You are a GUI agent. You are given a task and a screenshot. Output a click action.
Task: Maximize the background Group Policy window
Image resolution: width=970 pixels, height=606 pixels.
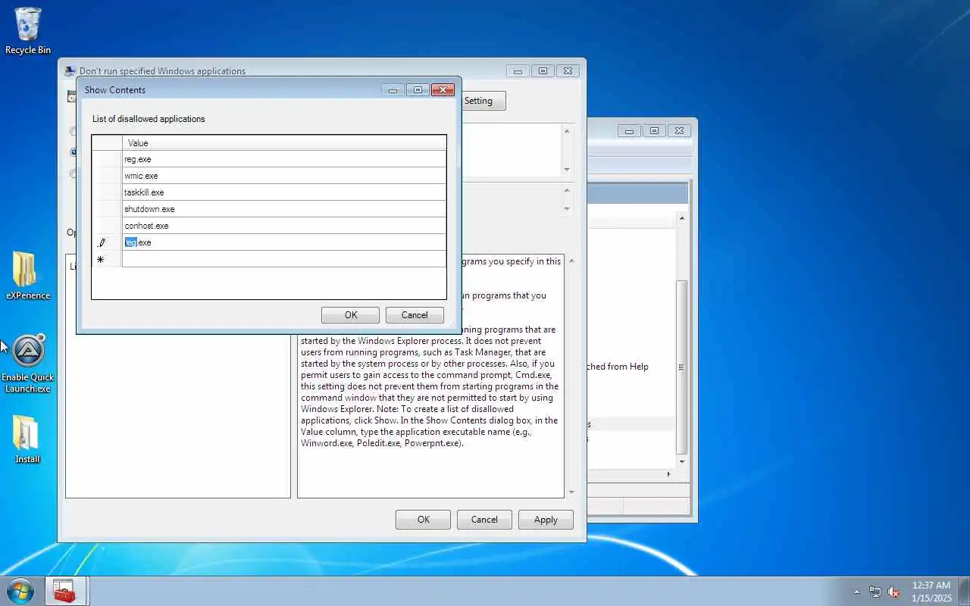coord(655,131)
